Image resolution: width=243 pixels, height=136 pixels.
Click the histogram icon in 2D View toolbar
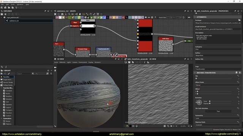pos(148,62)
